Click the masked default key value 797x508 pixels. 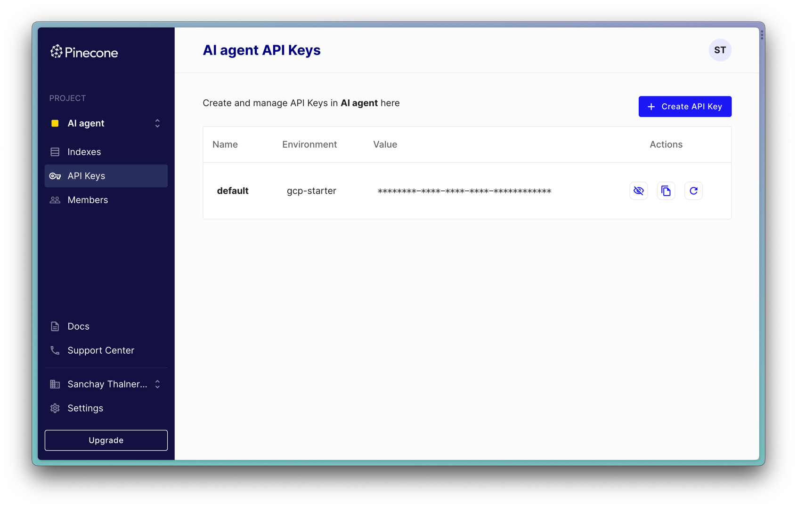(464, 191)
